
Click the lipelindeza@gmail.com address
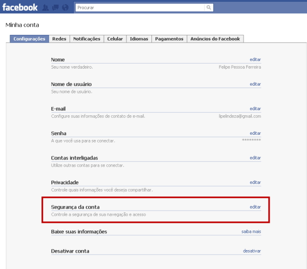coord(240,116)
